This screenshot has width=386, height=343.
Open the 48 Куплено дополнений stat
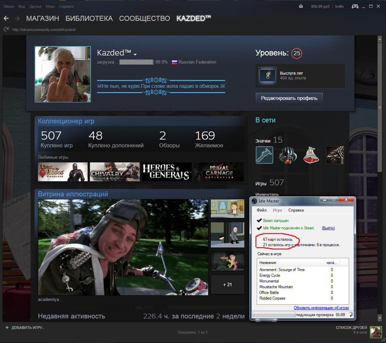click(x=116, y=139)
